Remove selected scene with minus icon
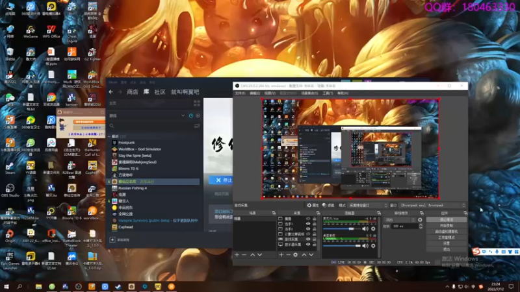The image size is (520, 292). pyautogui.click(x=244, y=255)
